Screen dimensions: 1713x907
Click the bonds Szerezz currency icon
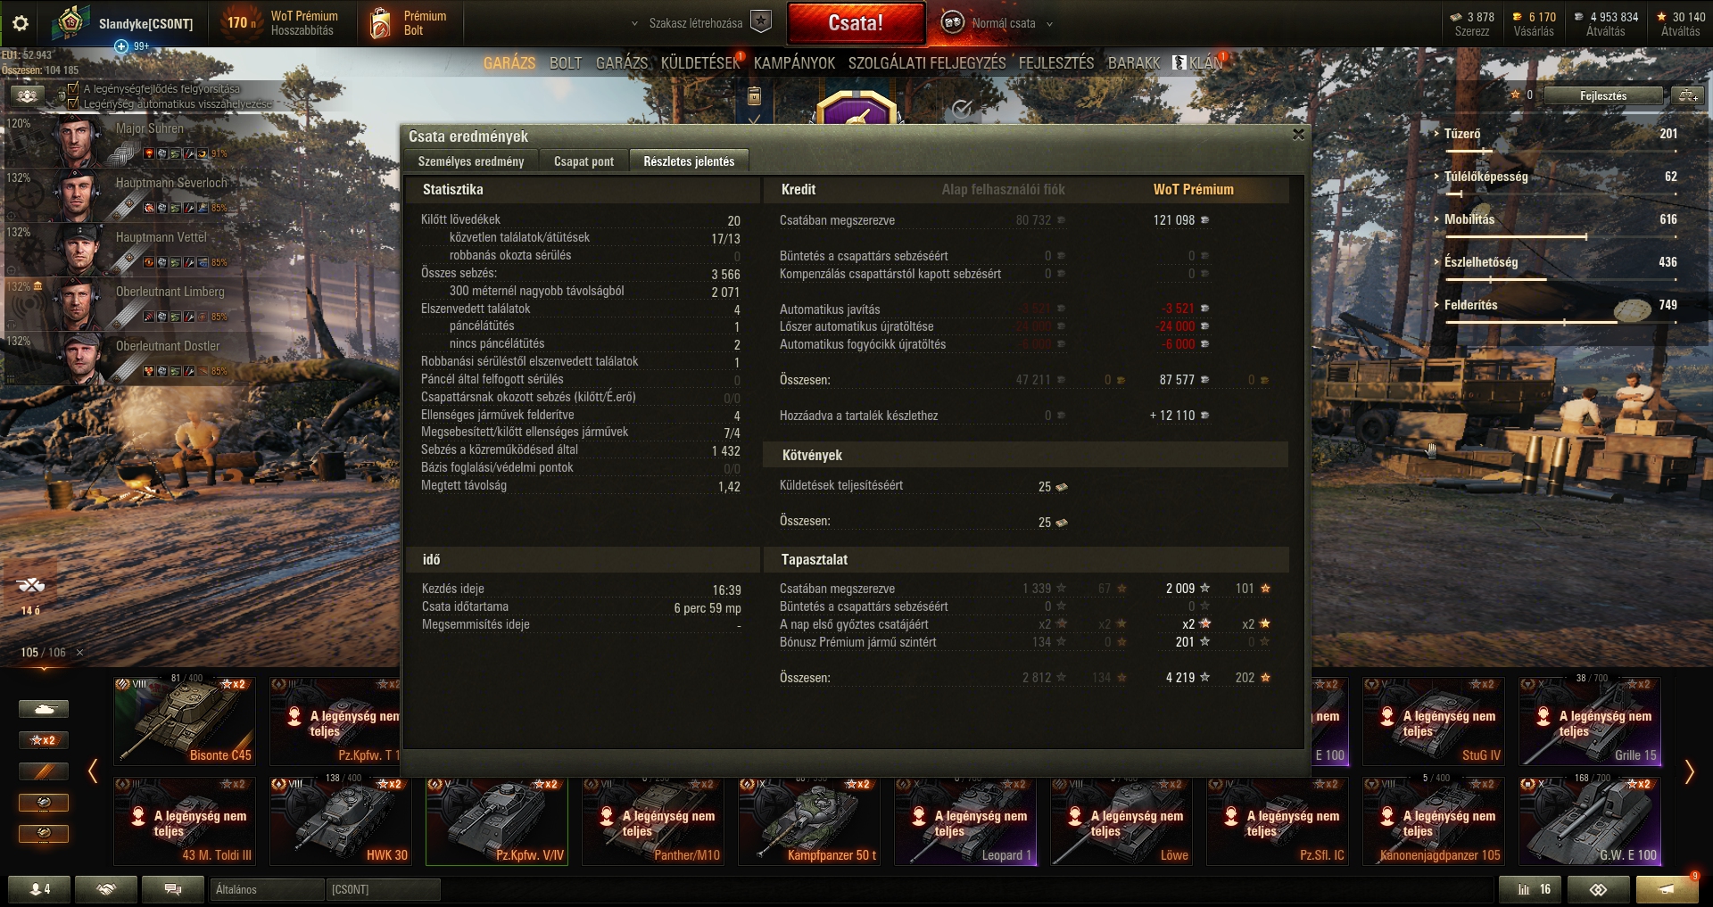(x=1456, y=17)
